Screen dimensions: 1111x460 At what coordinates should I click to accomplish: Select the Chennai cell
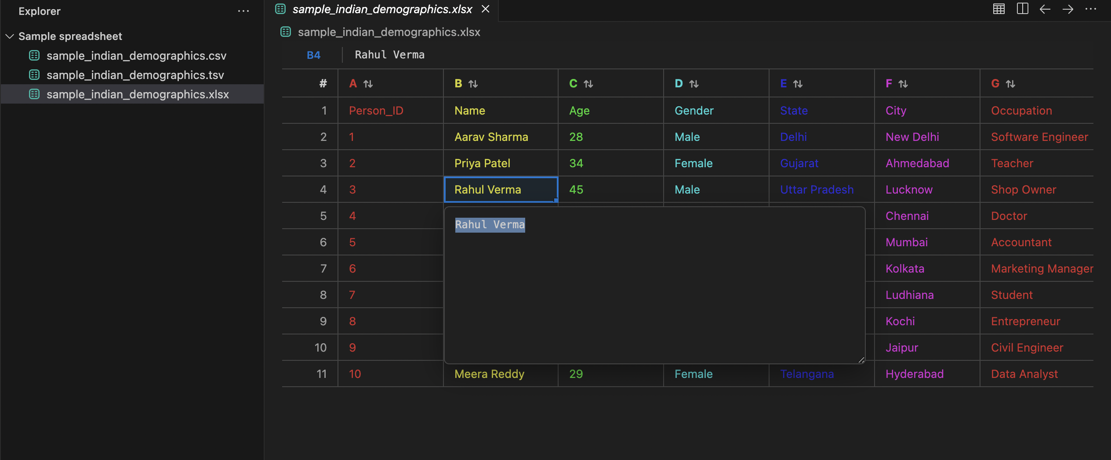pos(927,216)
